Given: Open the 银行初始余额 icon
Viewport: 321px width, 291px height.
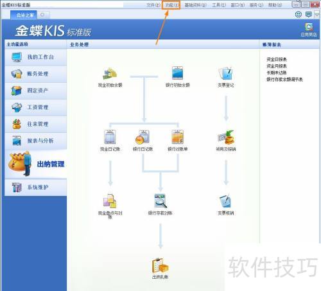Looking at the screenshot, I should (177, 73).
